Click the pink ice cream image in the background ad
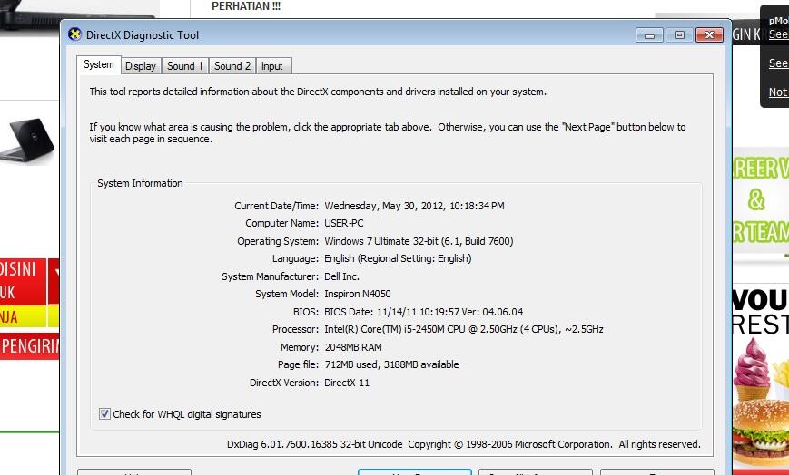 751,368
